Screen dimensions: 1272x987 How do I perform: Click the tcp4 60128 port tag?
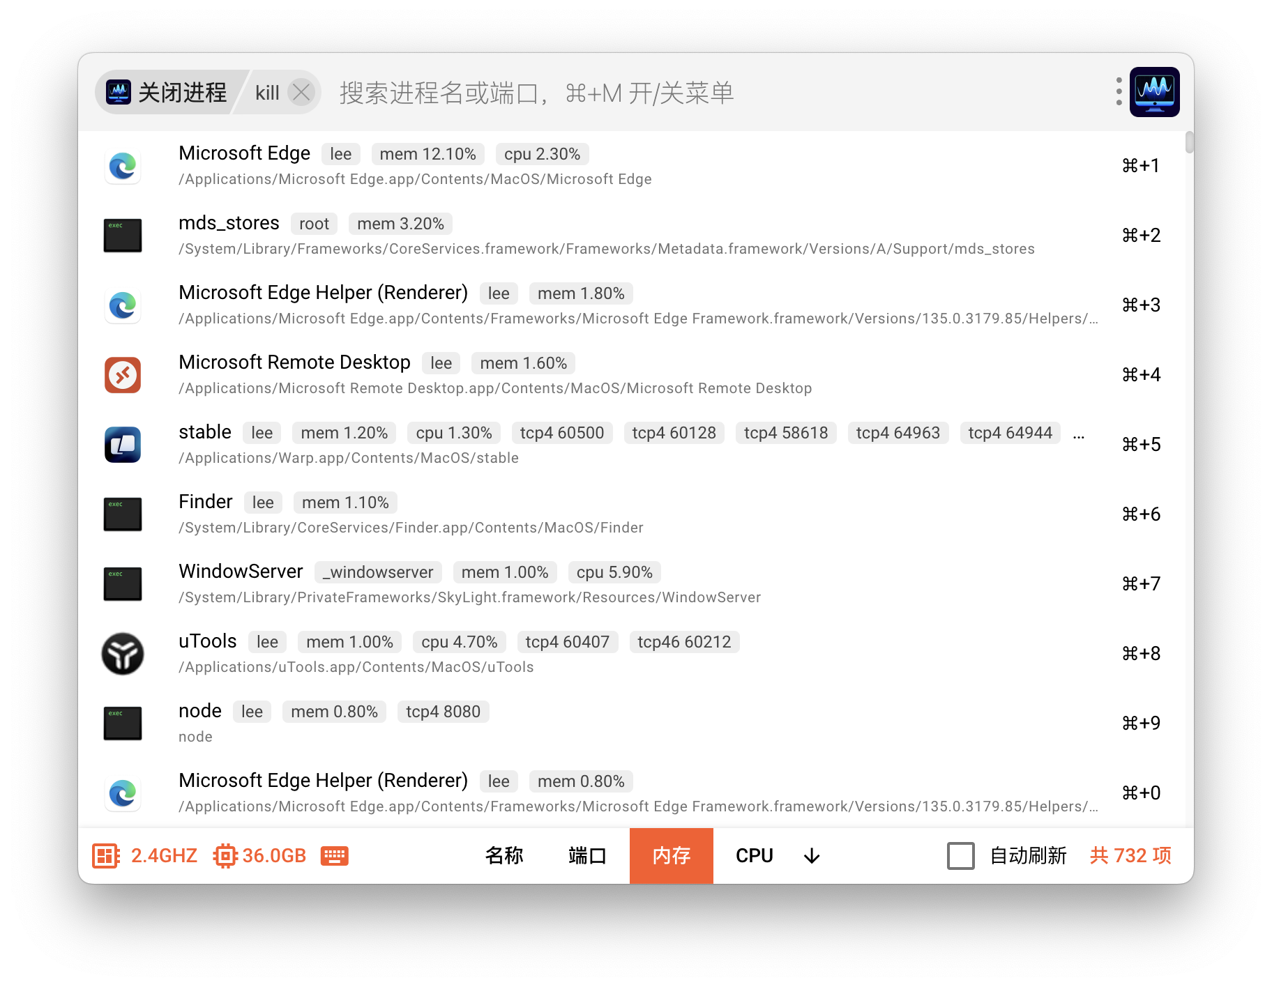pyautogui.click(x=674, y=433)
